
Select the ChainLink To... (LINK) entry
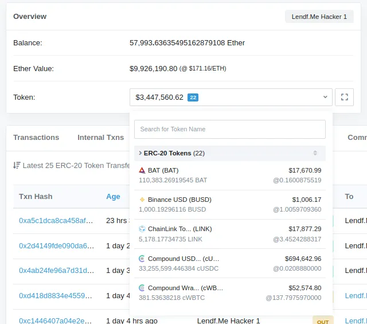tap(229, 233)
